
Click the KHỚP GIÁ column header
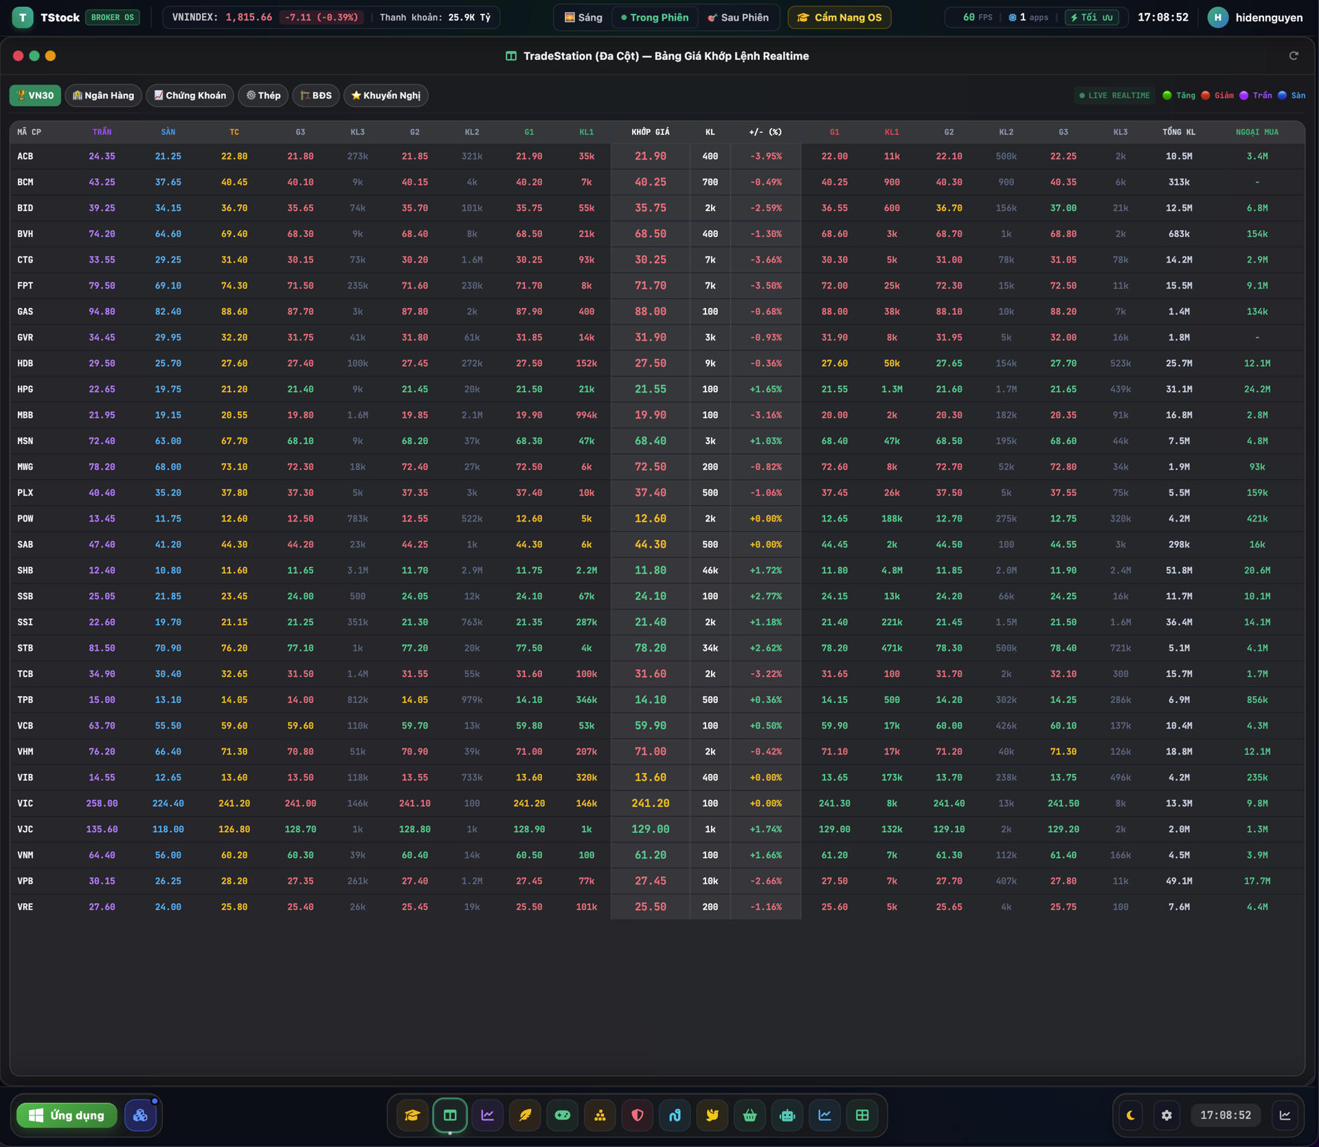(651, 132)
